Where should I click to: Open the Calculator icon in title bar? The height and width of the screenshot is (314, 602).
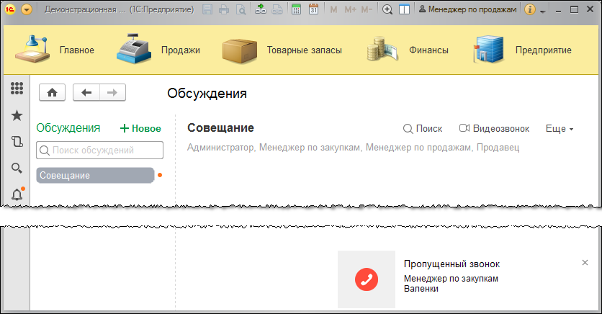297,9
